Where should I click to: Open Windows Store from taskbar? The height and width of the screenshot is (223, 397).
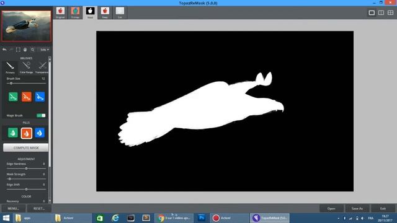click(100, 218)
